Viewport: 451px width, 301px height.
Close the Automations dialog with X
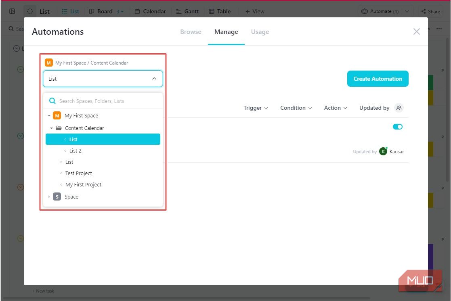[416, 31]
